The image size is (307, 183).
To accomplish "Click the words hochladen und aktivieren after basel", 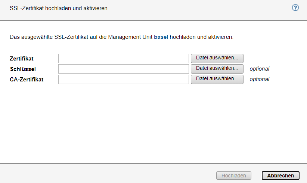I will click(201, 37).
